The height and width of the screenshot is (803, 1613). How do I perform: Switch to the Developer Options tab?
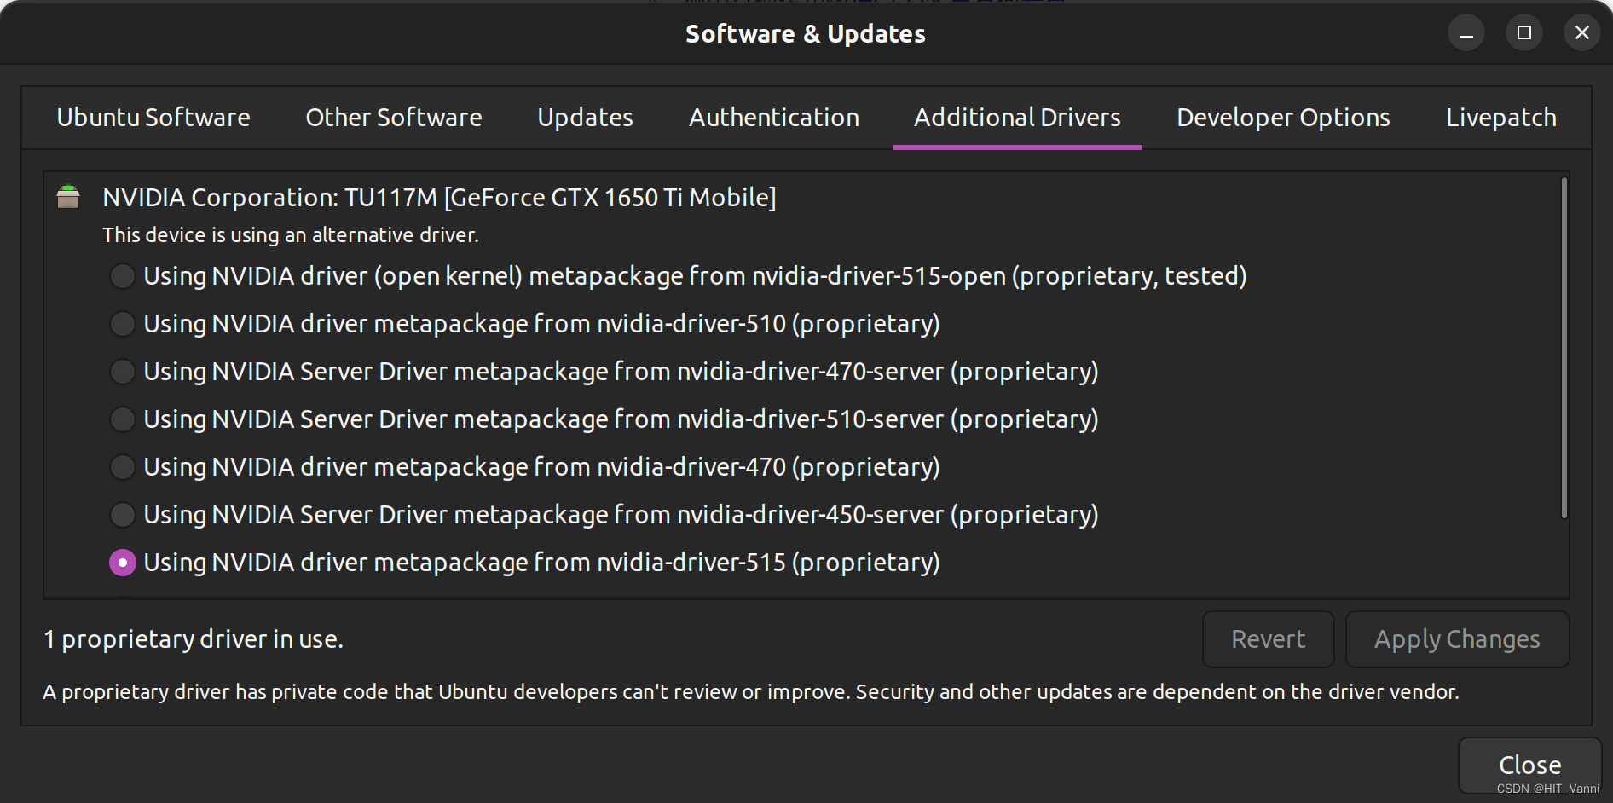[1284, 118]
